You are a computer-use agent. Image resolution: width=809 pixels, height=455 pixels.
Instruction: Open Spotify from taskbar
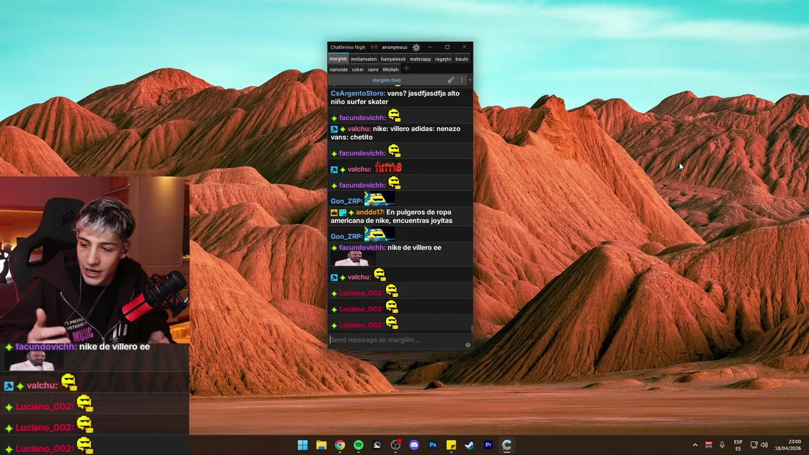[358, 445]
